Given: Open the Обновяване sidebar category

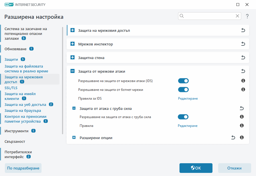Looking at the screenshot, I should point(16,49).
